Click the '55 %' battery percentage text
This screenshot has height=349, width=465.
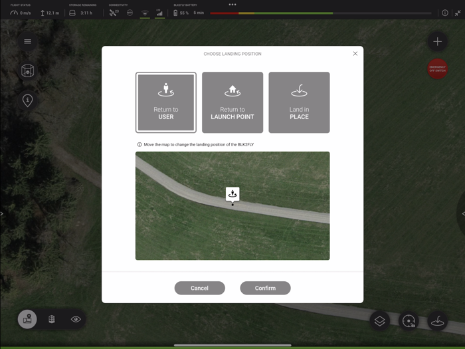pyautogui.click(x=184, y=13)
